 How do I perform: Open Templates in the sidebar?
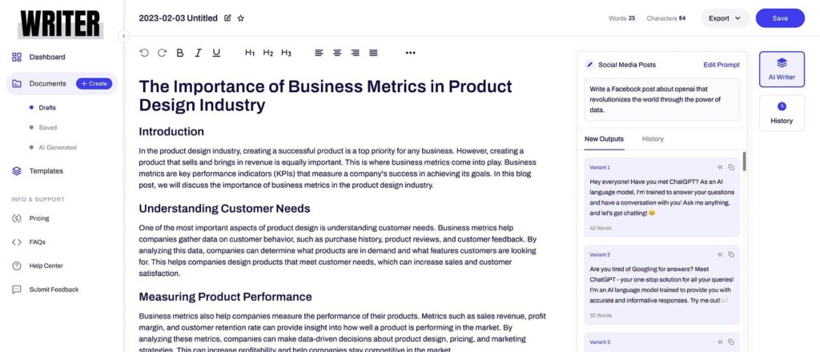tap(46, 170)
